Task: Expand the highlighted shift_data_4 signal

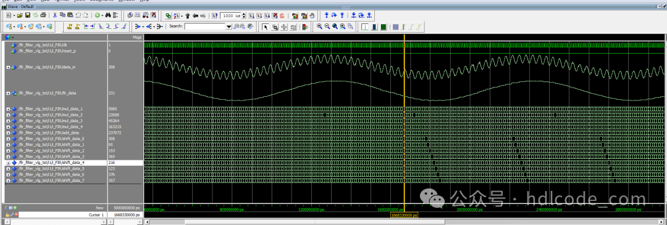Action: (8, 163)
